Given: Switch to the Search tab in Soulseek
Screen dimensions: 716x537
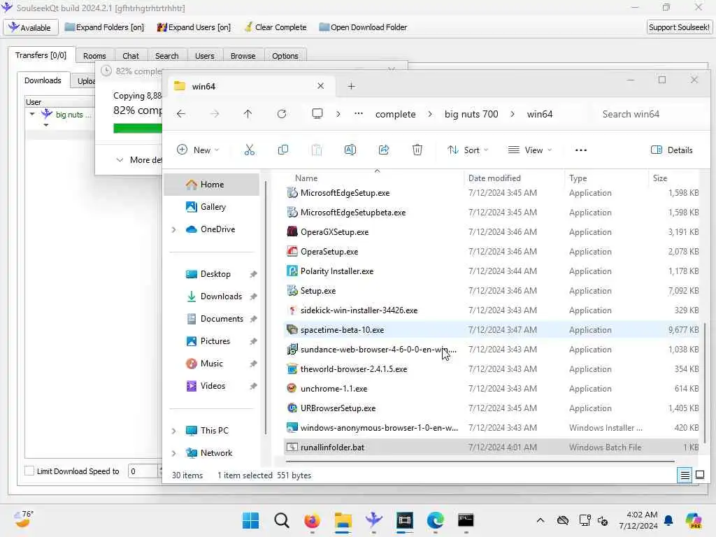Looking at the screenshot, I should pos(166,56).
